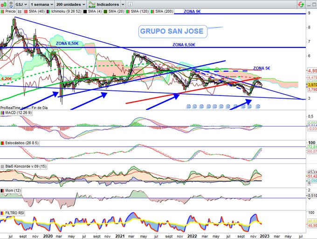The height and width of the screenshot is (239, 317).
Task: Open the Indicadores panel button
Action: 108,4
